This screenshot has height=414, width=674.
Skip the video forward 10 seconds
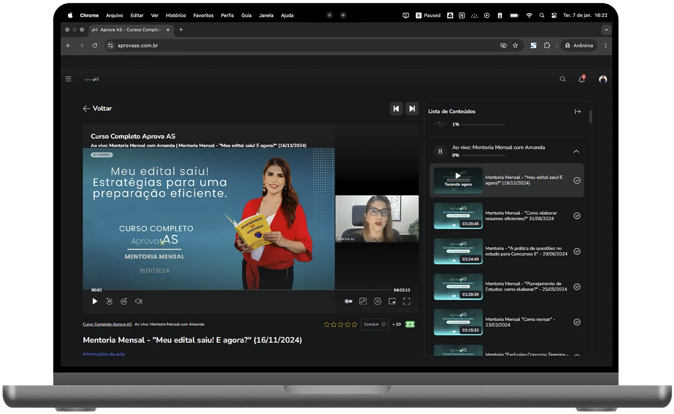(124, 301)
